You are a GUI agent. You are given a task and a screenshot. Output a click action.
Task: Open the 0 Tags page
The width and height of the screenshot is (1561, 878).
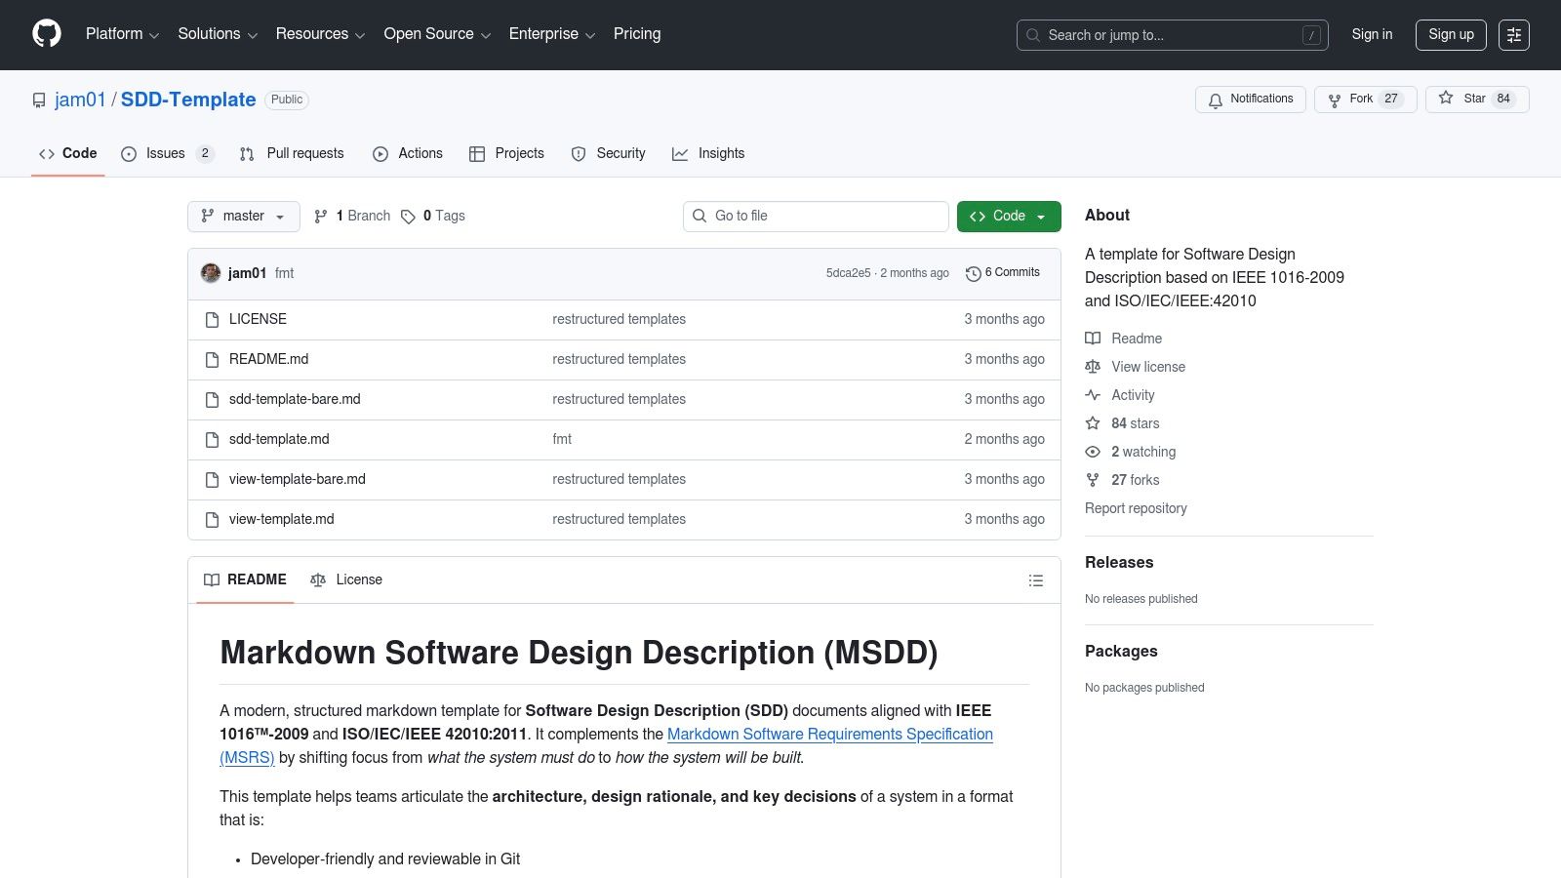point(433,217)
